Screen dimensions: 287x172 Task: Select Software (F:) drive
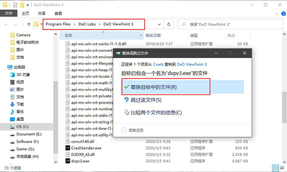coord(27,141)
